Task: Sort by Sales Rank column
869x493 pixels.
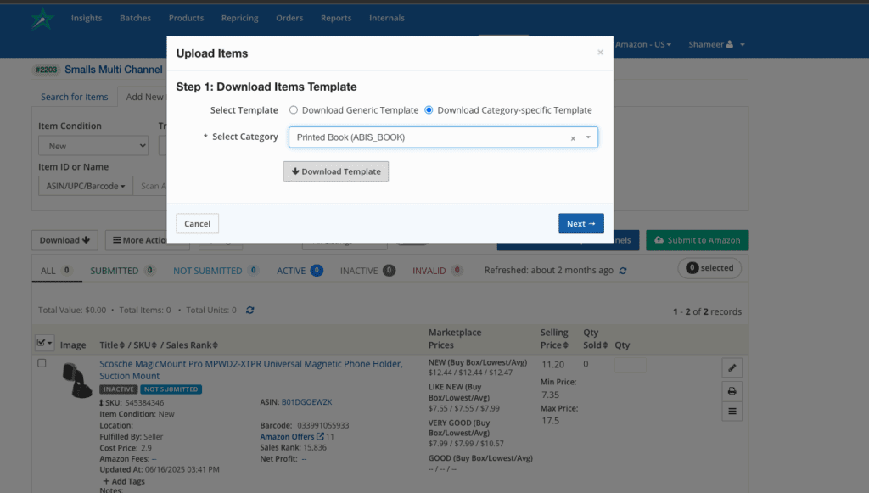Action: pyautogui.click(x=192, y=345)
